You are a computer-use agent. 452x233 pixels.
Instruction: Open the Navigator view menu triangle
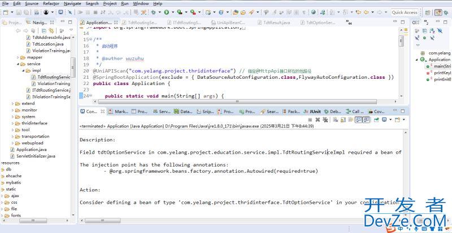[71, 30]
